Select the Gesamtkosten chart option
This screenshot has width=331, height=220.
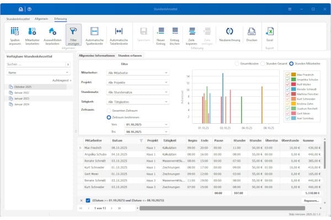(238, 63)
